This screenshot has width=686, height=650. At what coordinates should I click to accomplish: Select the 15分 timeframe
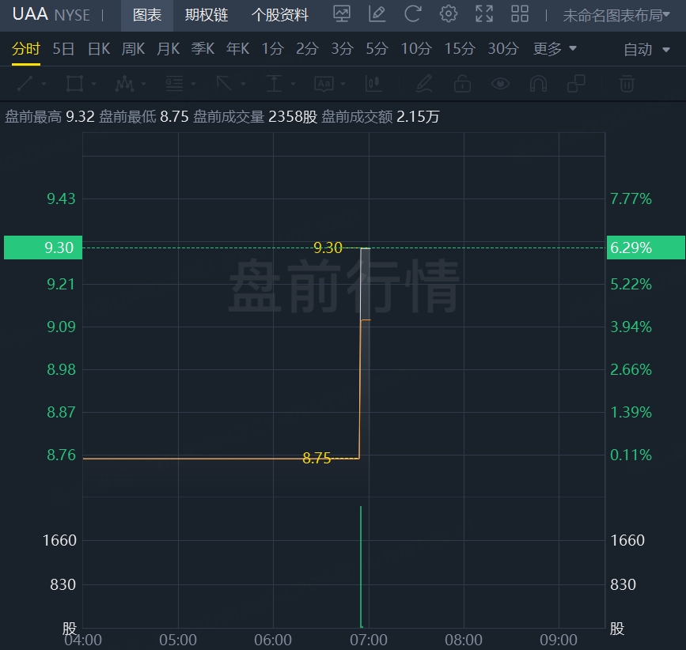460,48
